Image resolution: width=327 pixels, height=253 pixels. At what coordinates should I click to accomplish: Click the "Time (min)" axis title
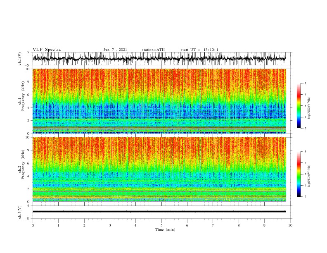click(x=165, y=229)
